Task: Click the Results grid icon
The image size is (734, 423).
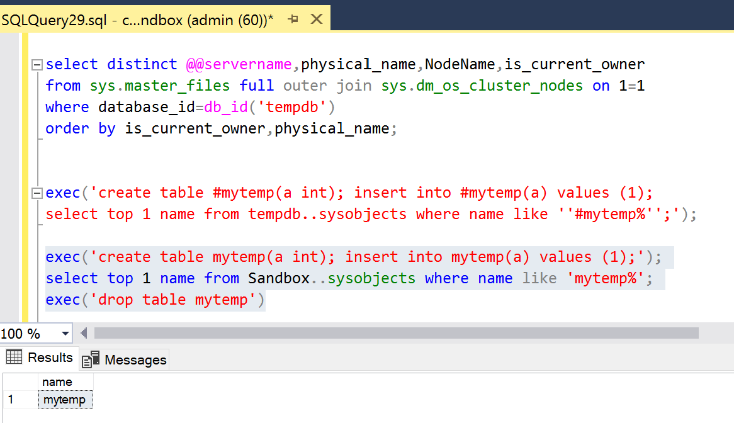Action: pyautogui.click(x=14, y=357)
